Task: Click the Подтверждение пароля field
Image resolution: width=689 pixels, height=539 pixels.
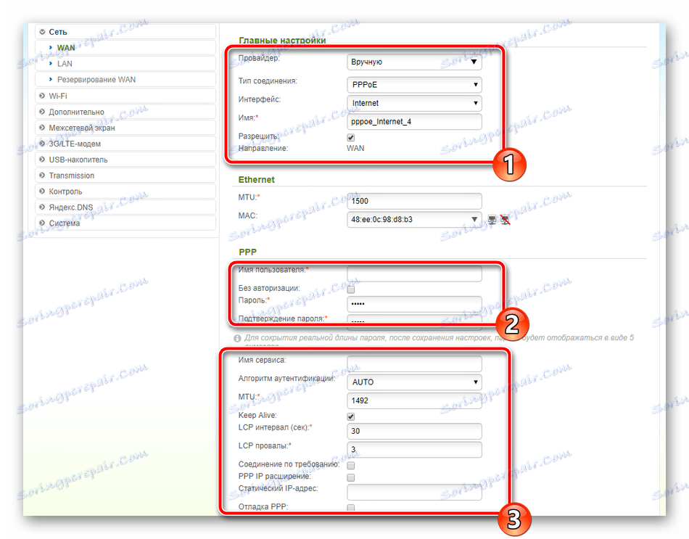Action: (x=414, y=322)
